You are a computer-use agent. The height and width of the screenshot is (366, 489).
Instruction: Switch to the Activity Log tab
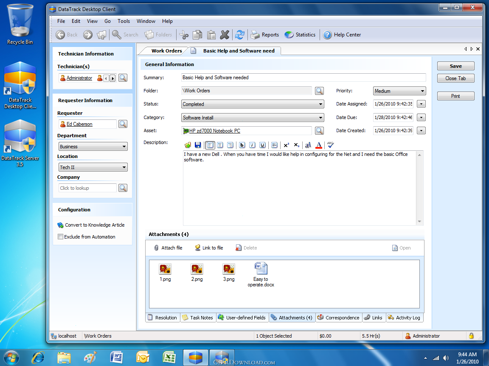pos(405,317)
